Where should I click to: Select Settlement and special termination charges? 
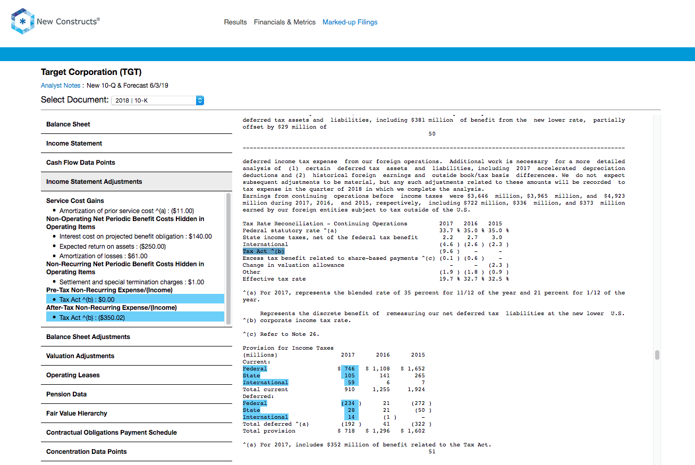click(x=132, y=282)
